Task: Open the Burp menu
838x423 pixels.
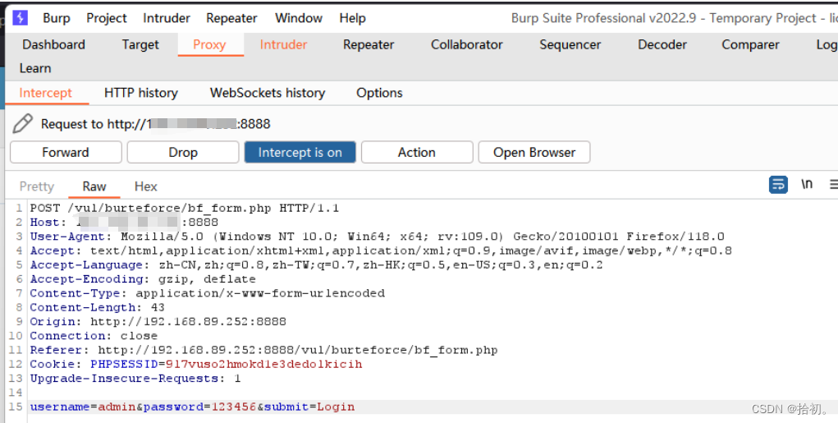Action: (56, 18)
